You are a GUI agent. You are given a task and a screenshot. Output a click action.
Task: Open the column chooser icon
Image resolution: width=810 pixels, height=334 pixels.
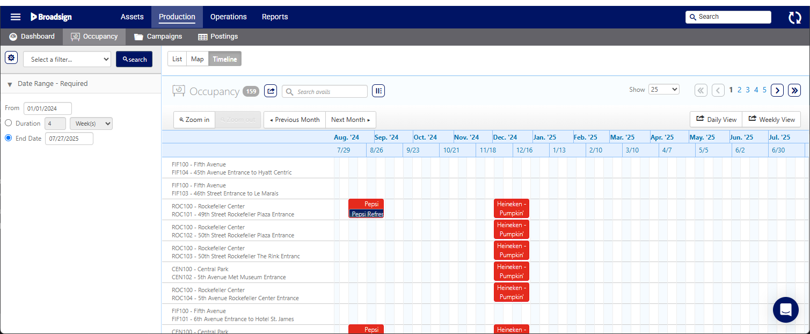coord(378,91)
